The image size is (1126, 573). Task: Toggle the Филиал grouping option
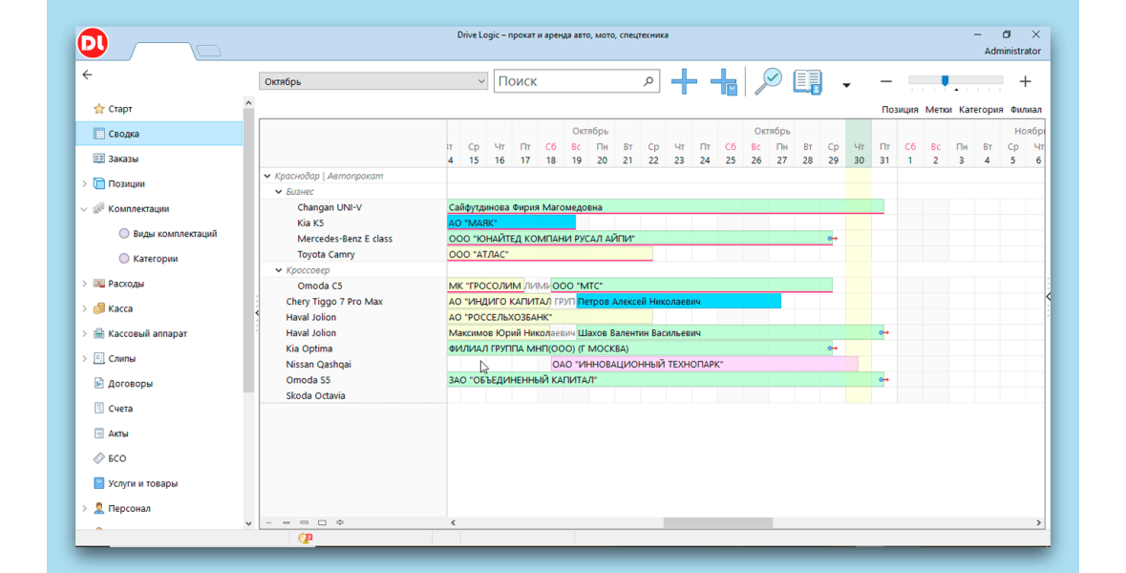pos(1026,110)
